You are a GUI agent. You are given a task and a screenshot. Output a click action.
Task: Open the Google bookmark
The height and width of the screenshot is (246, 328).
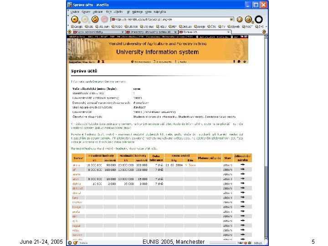77,26
